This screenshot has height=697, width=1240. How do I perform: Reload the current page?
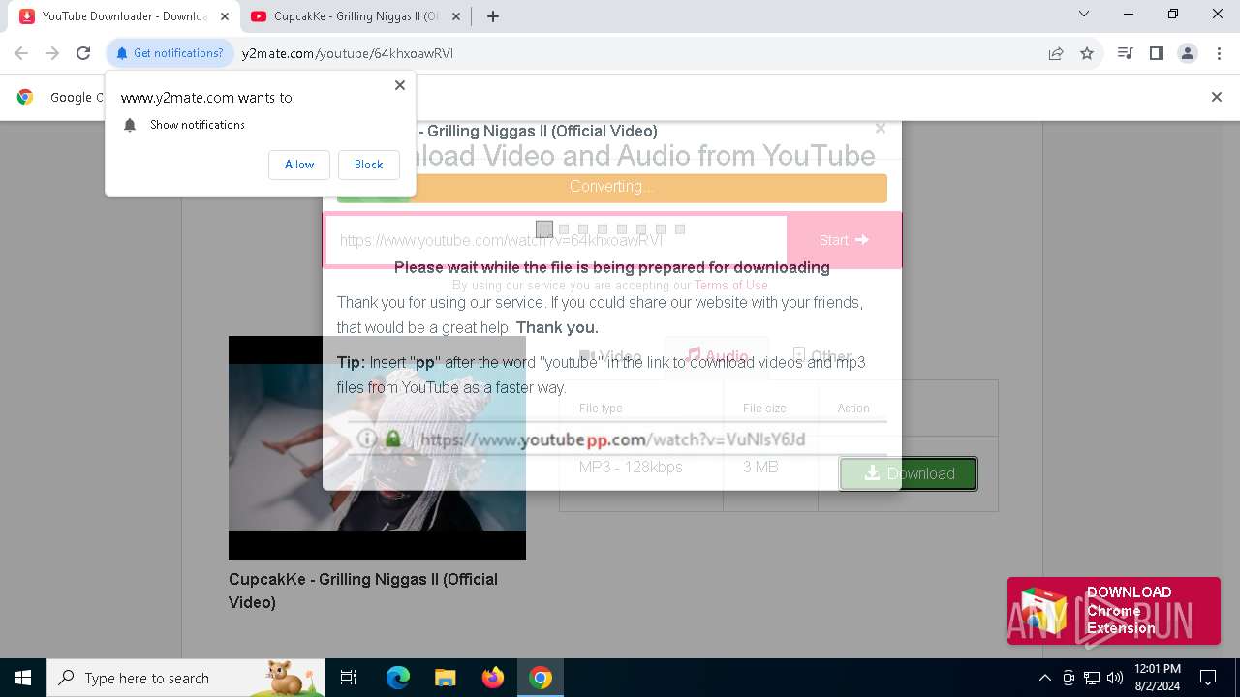[83, 53]
